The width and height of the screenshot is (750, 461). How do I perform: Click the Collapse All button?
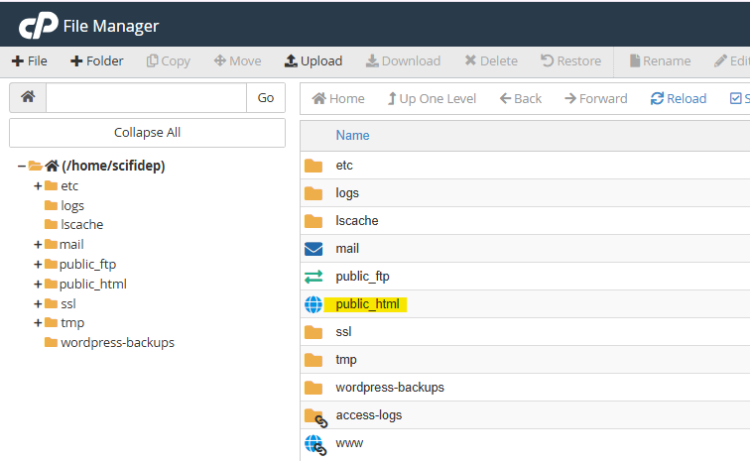pyautogui.click(x=147, y=133)
